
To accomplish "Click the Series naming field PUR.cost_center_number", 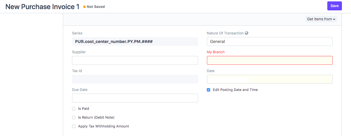I will click(135, 42).
